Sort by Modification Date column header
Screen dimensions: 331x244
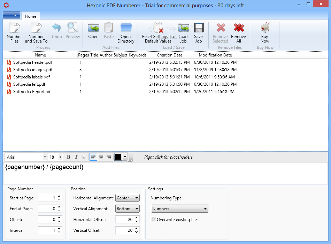click(x=215, y=55)
